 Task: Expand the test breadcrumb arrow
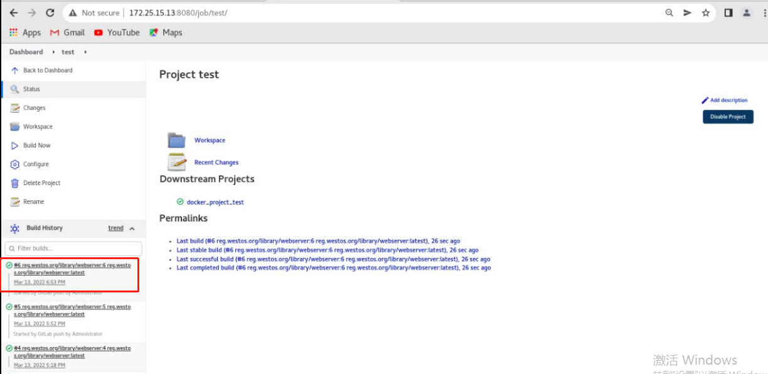[85, 52]
